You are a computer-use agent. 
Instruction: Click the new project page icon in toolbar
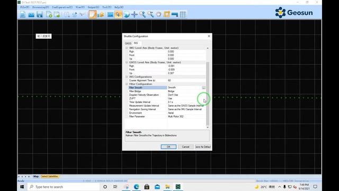click(23, 14)
